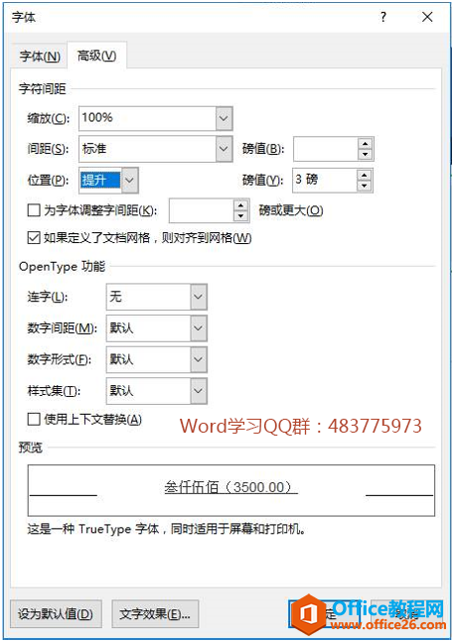
Task: Enable 使用上下文替换(A) checkbox
Action: (34, 420)
